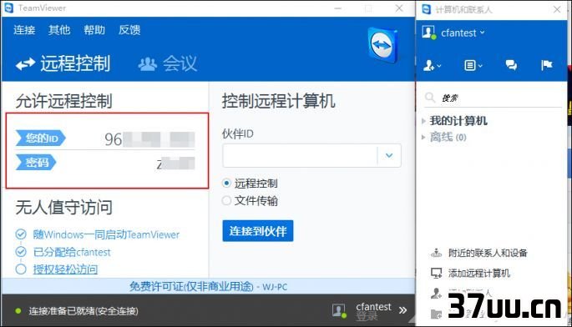This screenshot has height=327, width=572.
Task: Click the 您的ID label tag
Action: tap(40, 138)
